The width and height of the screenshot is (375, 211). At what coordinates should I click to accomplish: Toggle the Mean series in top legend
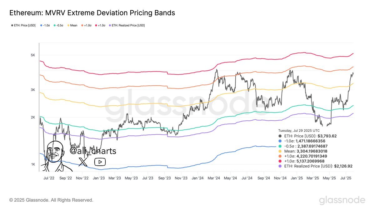pos(72,25)
